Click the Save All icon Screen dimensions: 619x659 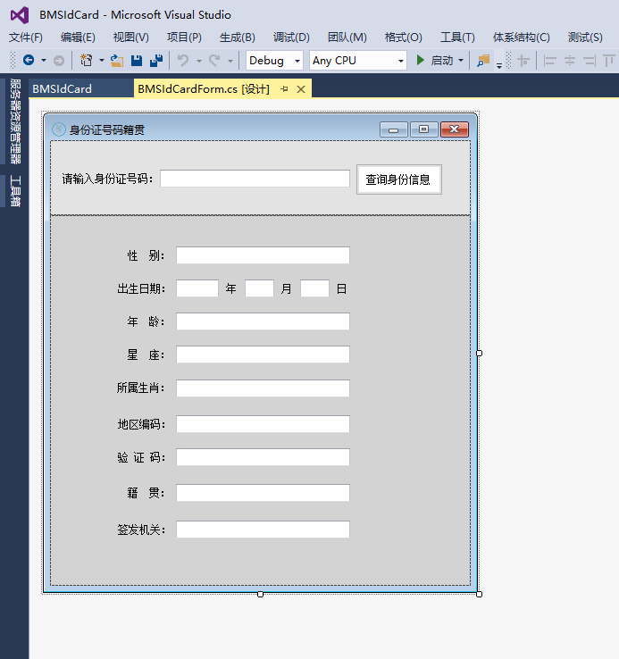[x=156, y=61]
